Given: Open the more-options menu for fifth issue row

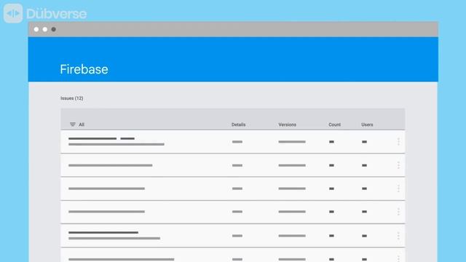Looking at the screenshot, I should pos(398,236).
